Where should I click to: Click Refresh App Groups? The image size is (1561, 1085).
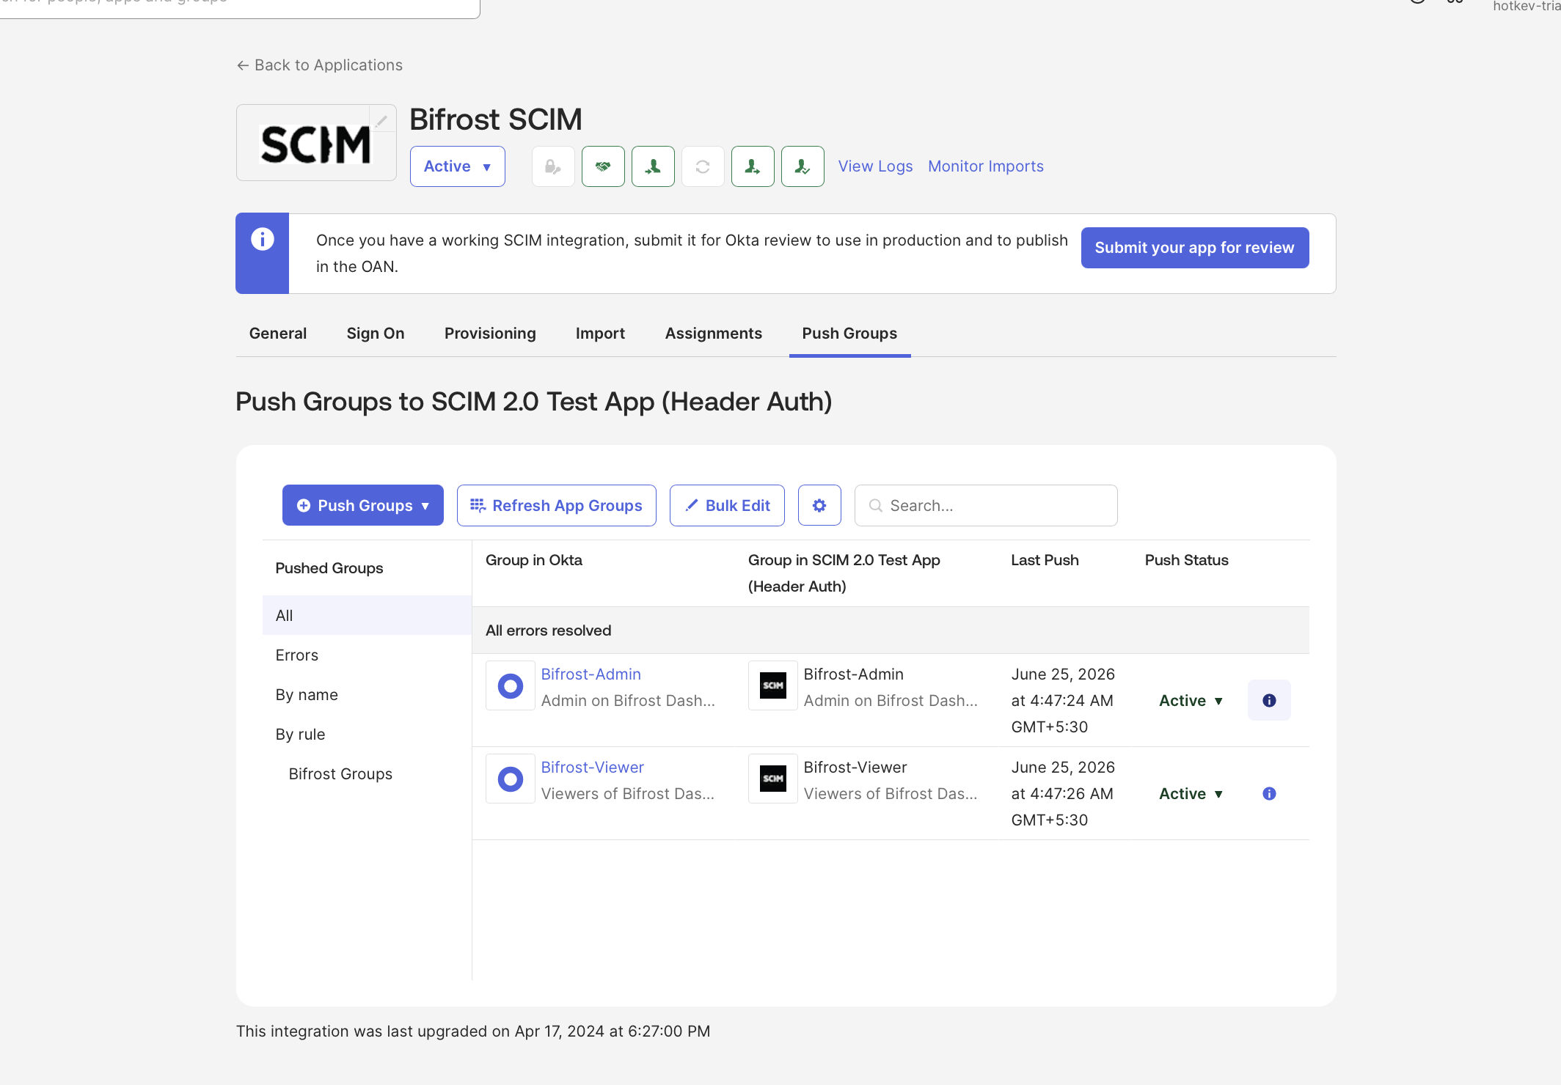pos(557,505)
